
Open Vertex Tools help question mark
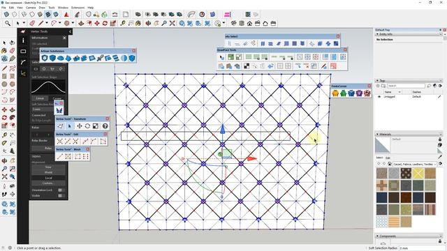pyautogui.click(x=105, y=126)
